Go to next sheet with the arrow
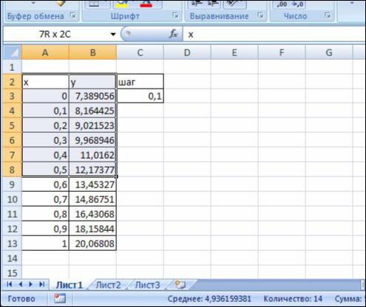This screenshot has width=366, height=307. (31, 285)
